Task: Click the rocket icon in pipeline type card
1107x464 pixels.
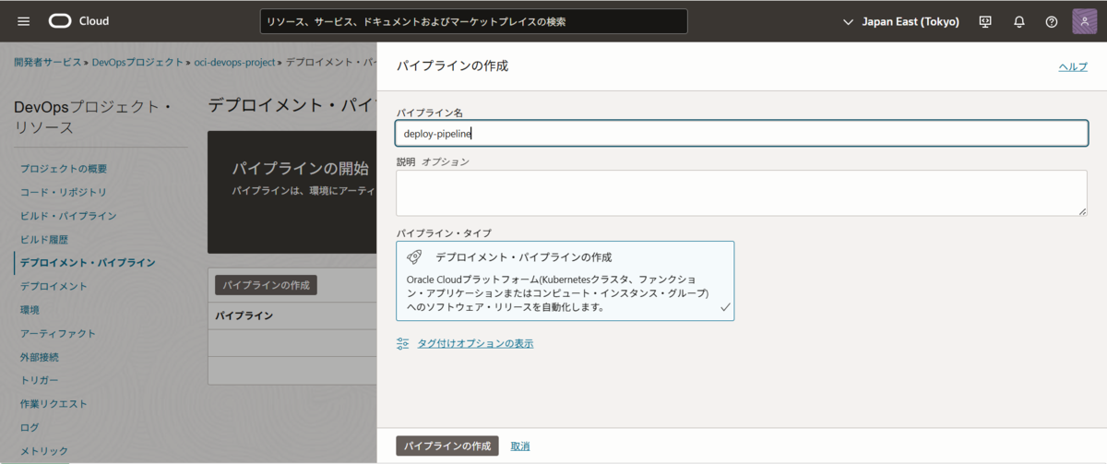Action: [x=415, y=257]
